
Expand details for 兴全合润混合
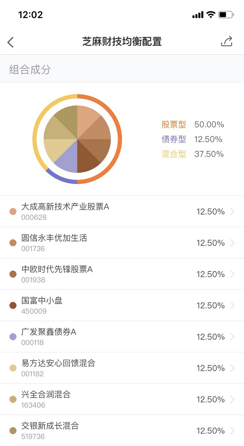click(122, 399)
